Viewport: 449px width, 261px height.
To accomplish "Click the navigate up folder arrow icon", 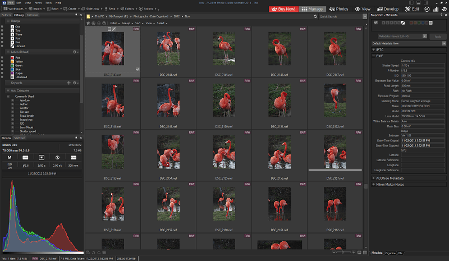I will [104, 23].
